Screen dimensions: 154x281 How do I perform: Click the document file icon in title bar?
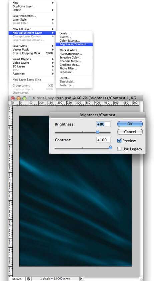pyautogui.click(x=30, y=98)
